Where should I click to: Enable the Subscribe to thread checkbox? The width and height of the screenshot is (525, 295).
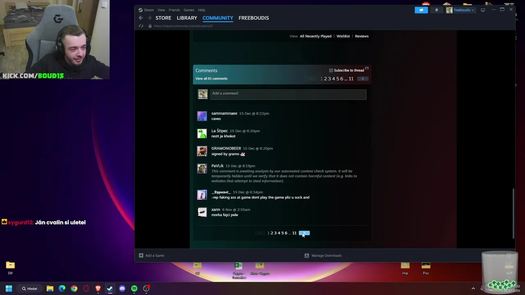[x=331, y=70]
